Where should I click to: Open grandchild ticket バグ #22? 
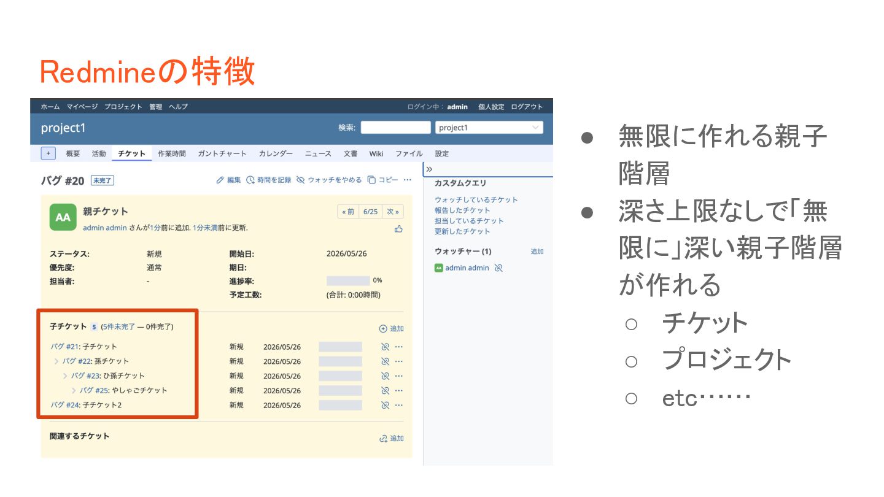click(x=77, y=361)
